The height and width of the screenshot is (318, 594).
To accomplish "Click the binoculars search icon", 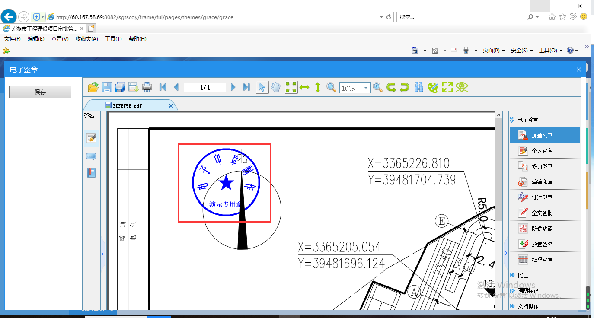I will pos(418,87).
